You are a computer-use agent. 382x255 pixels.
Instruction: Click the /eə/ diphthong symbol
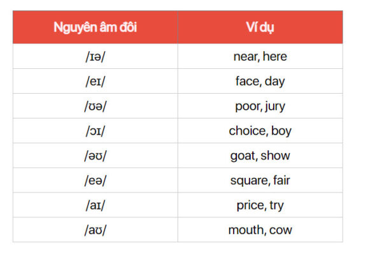click(x=95, y=180)
